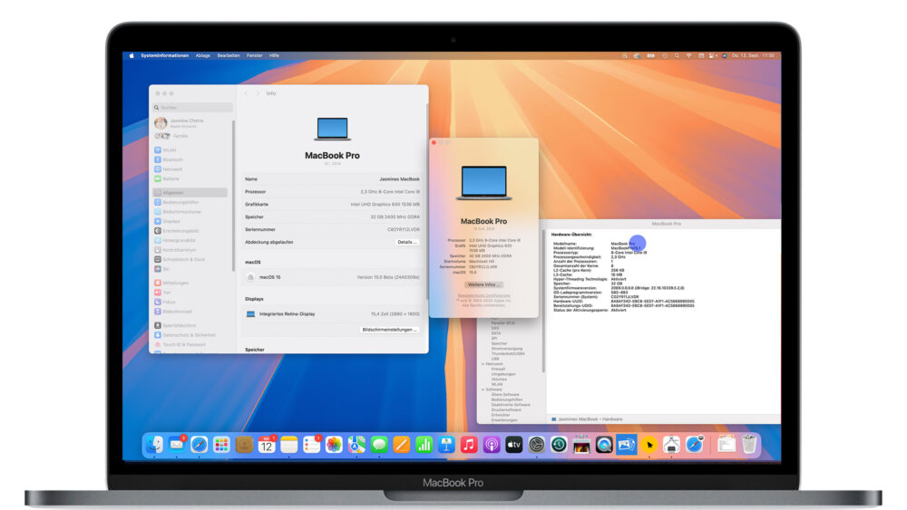Open Calendar from the Dock

(x=266, y=444)
